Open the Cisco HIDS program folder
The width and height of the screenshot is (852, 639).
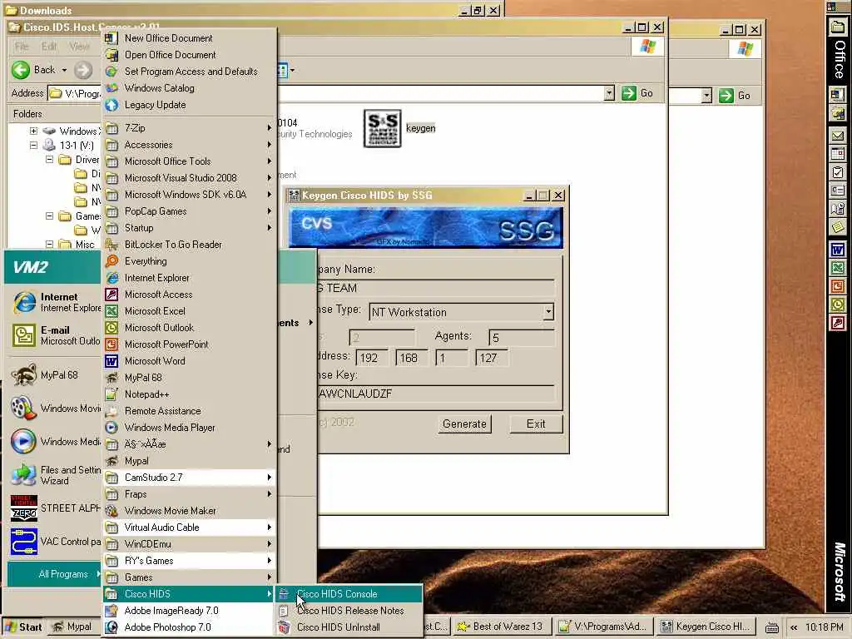pyautogui.click(x=189, y=594)
